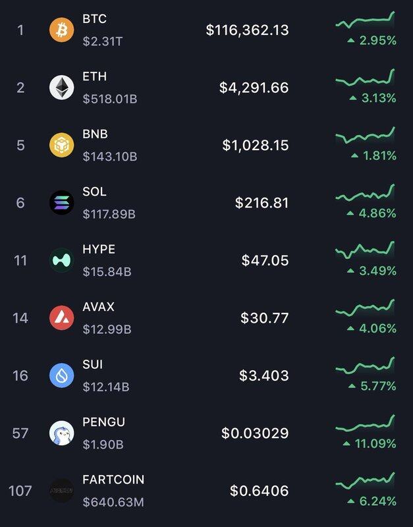Open the BTC ticker label
Viewport: 413px width, 527px height.
tap(94, 19)
